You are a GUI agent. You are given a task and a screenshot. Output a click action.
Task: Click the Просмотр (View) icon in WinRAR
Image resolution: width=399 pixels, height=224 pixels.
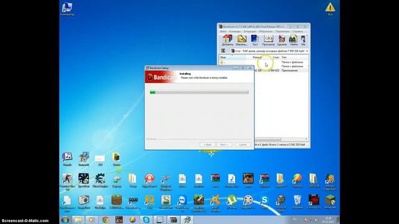coord(268,40)
